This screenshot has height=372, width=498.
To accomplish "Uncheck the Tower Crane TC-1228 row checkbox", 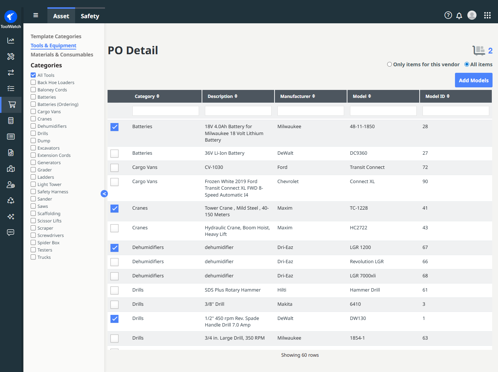I will tap(114, 209).
